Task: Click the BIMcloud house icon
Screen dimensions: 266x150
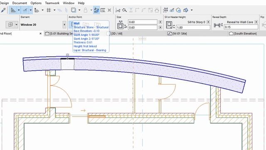Action: [x=178, y=10]
